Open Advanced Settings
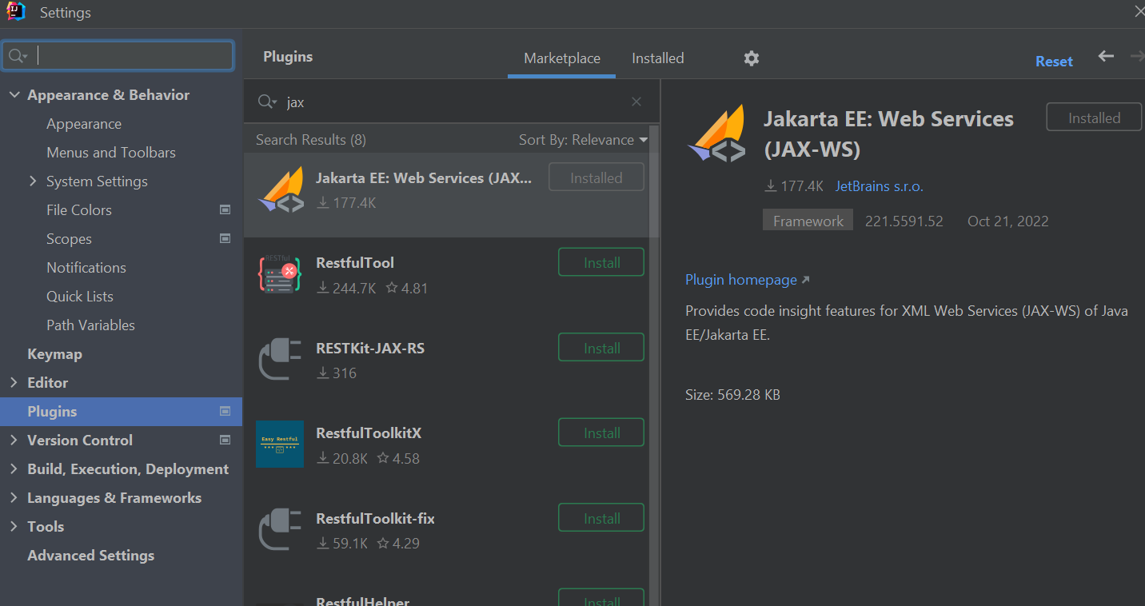The height and width of the screenshot is (606, 1145). (90, 556)
